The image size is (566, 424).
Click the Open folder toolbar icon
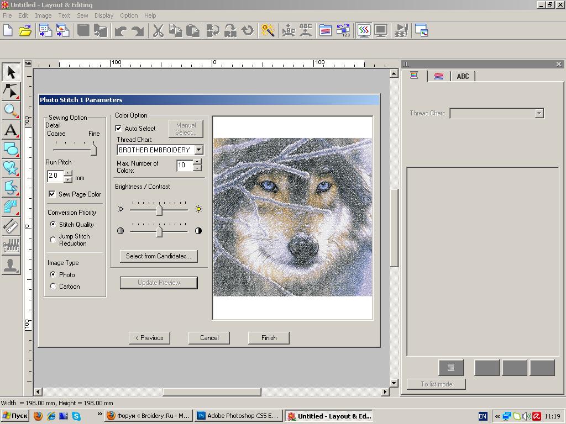click(25, 31)
